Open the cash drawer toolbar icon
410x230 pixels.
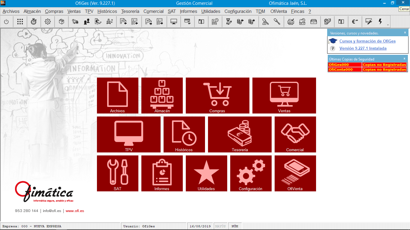[314, 22]
